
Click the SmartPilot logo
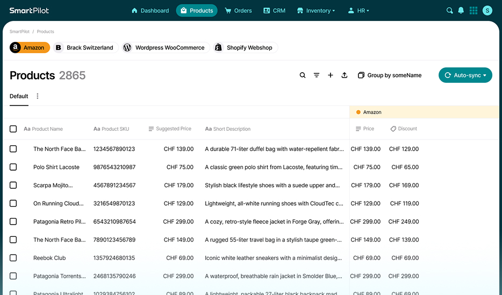(29, 11)
